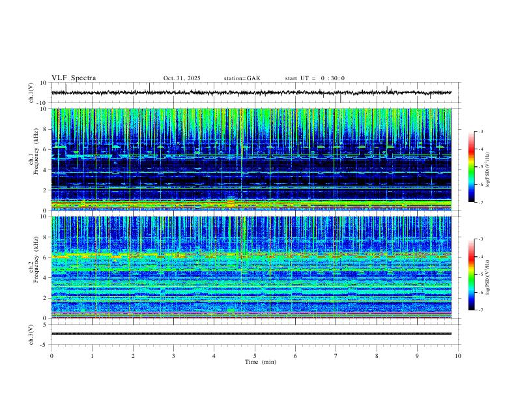The height and width of the screenshot is (399, 516).
Task: Click the time axis tick label '9'
Action: (417, 356)
